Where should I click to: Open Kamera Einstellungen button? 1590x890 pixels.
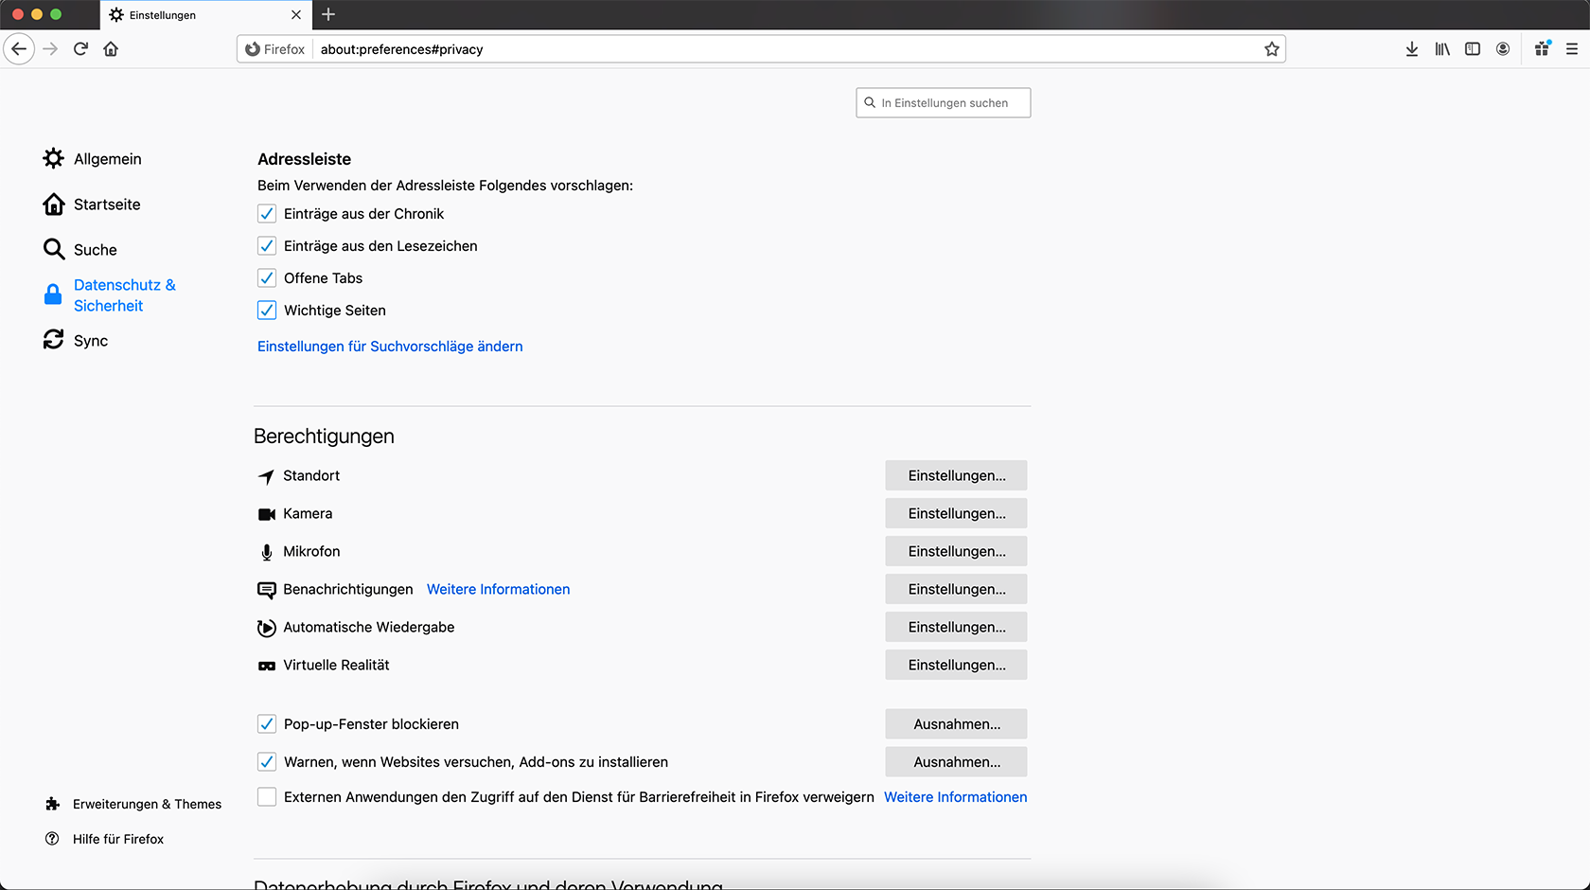click(x=956, y=513)
